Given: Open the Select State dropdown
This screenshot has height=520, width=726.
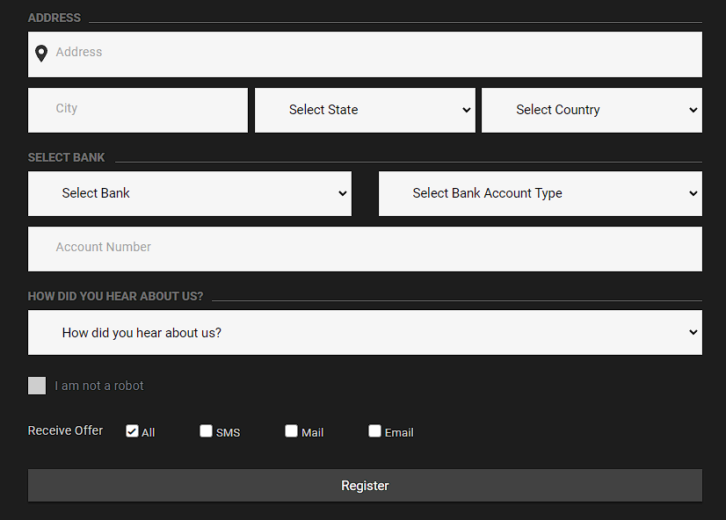Looking at the screenshot, I should tap(365, 110).
